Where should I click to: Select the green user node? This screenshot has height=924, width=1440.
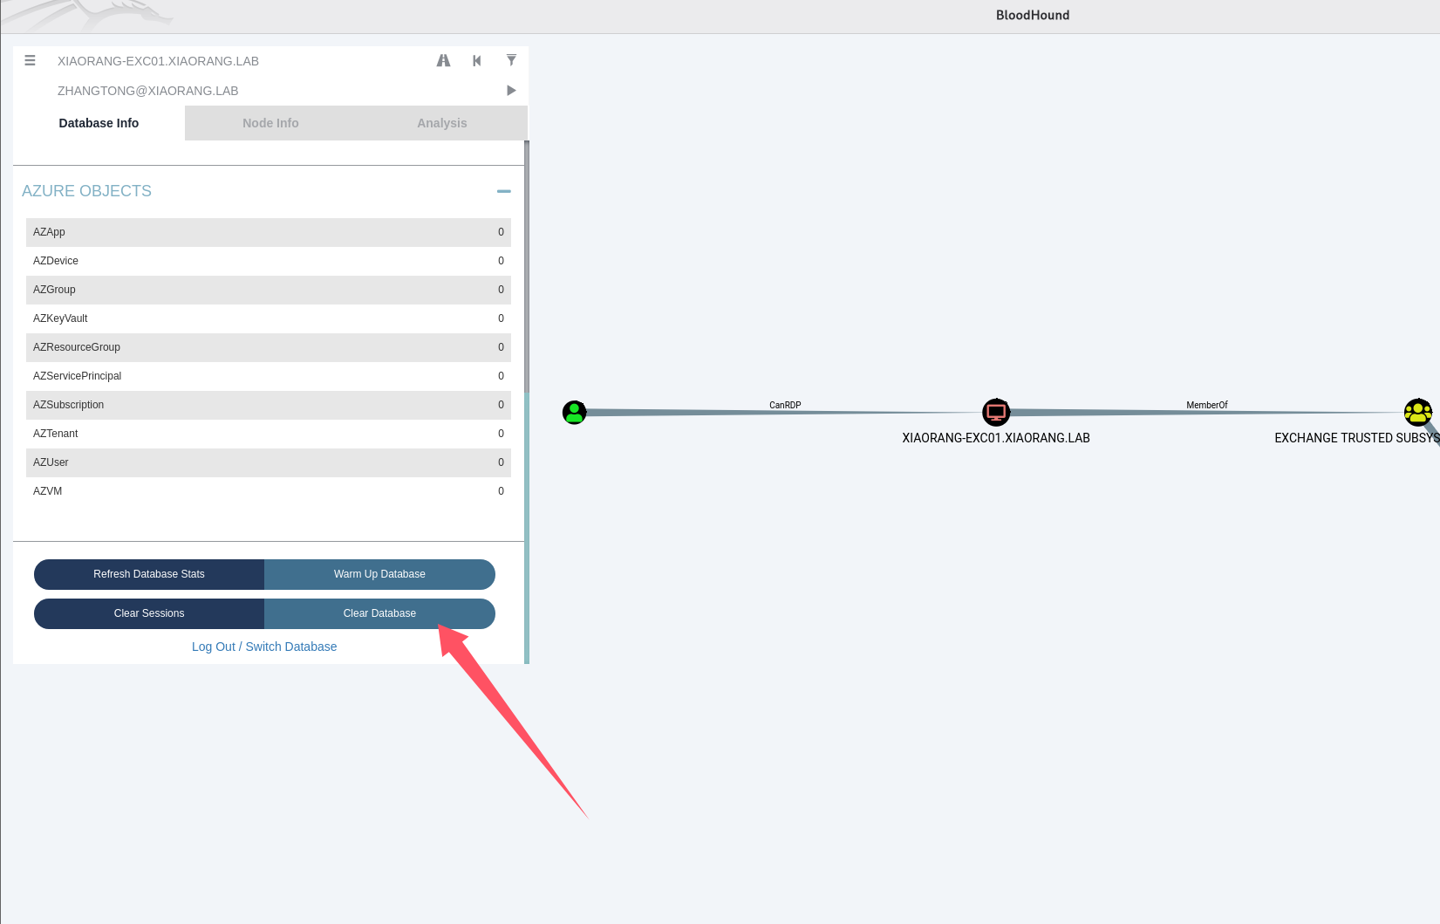(x=574, y=412)
